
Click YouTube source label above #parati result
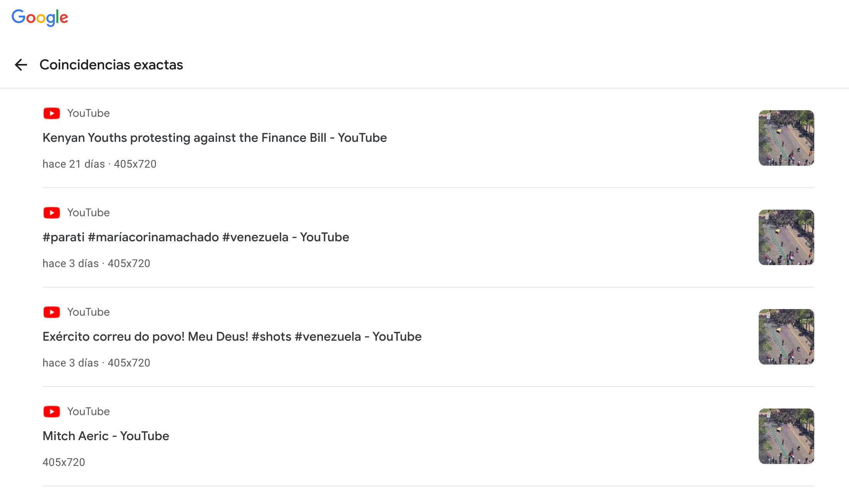click(88, 213)
